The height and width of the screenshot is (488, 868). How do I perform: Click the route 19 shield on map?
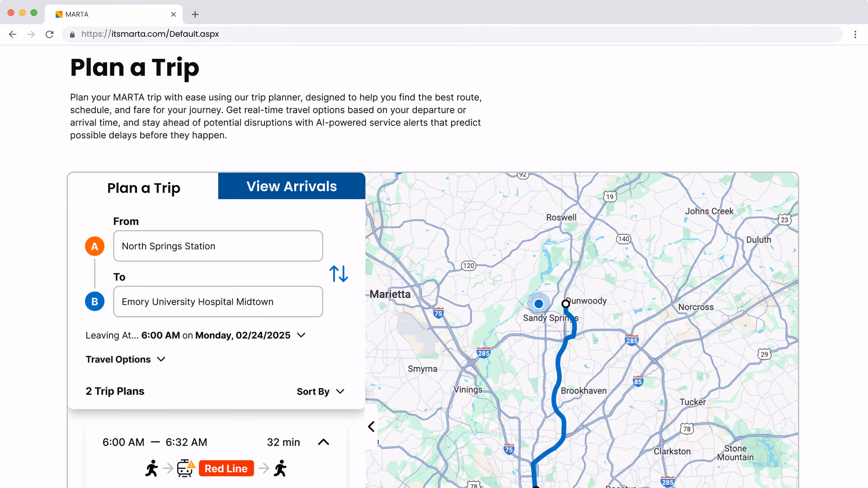click(610, 197)
